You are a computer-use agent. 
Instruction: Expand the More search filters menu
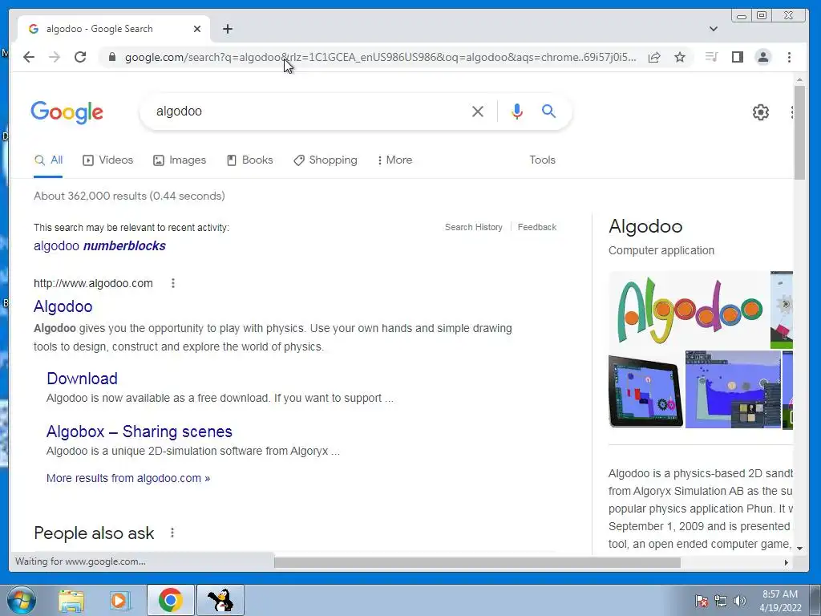(394, 160)
